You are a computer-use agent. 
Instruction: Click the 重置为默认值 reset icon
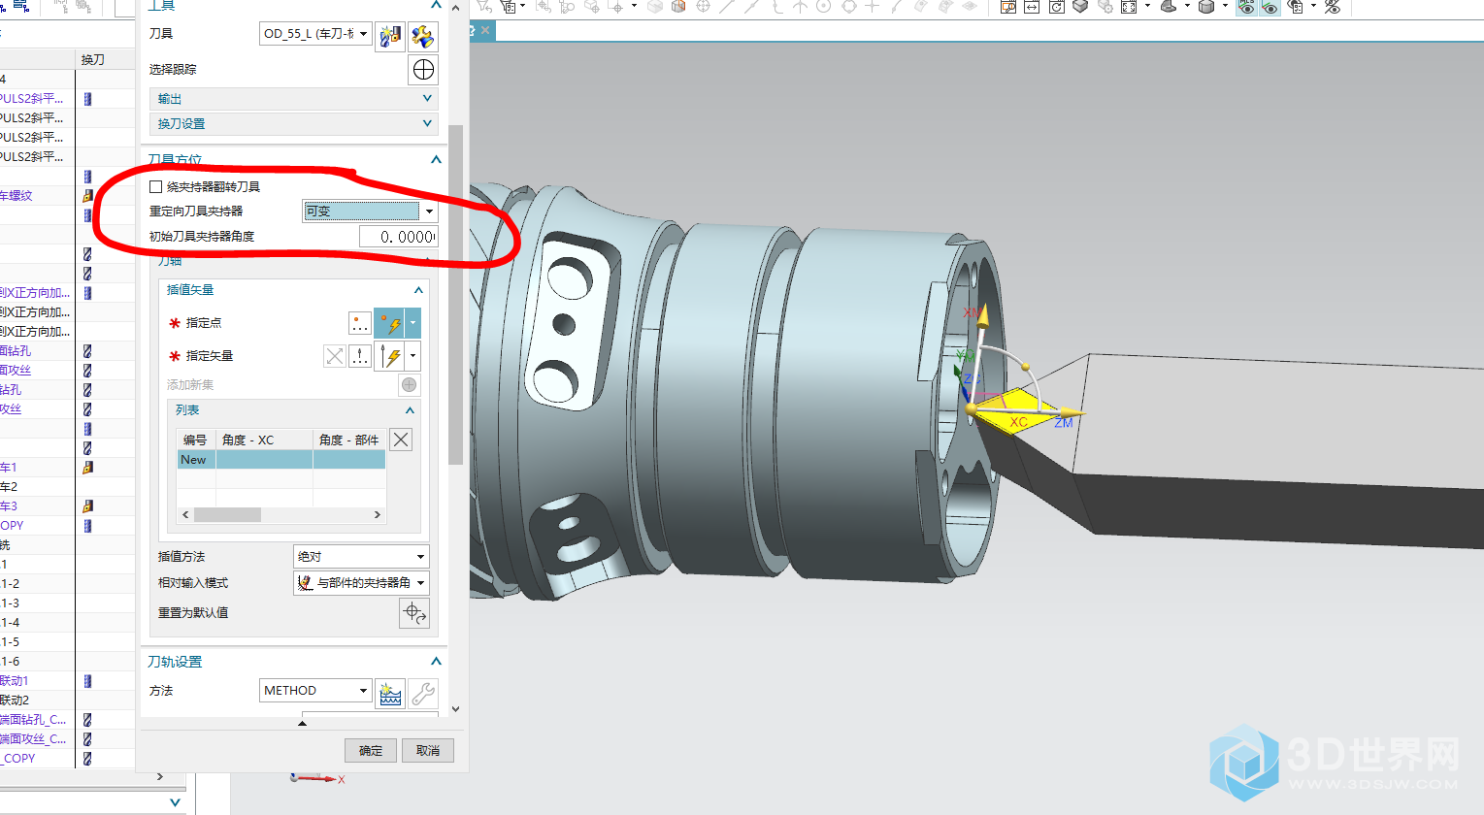(414, 613)
